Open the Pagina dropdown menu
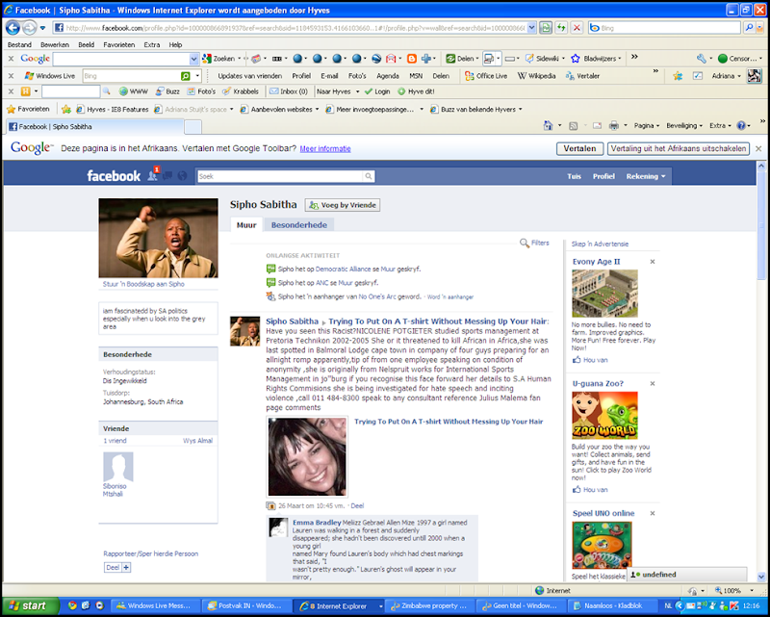The image size is (770, 617). click(647, 126)
